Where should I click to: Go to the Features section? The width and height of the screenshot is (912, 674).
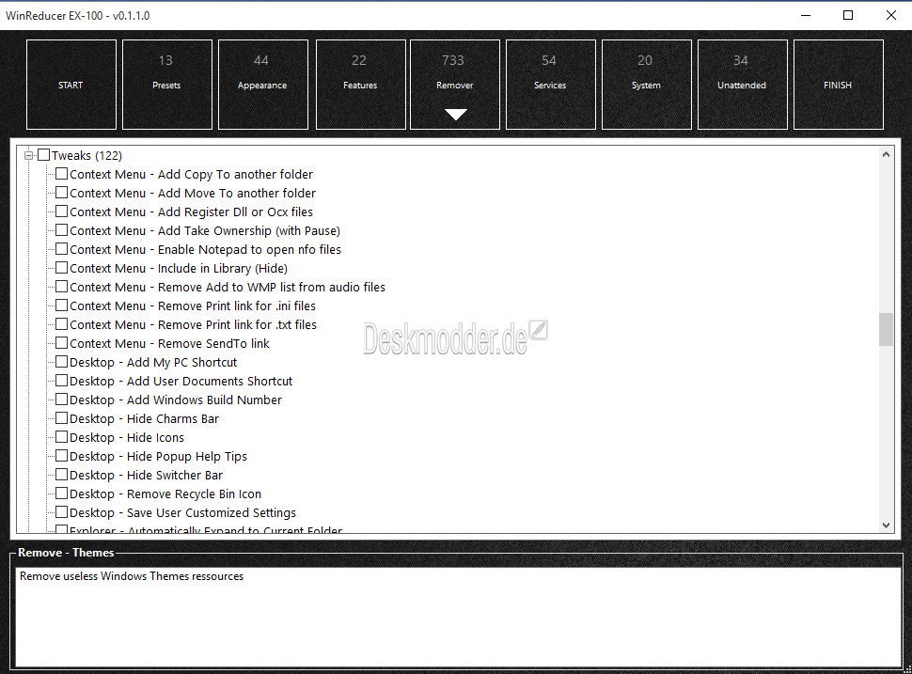pyautogui.click(x=361, y=85)
